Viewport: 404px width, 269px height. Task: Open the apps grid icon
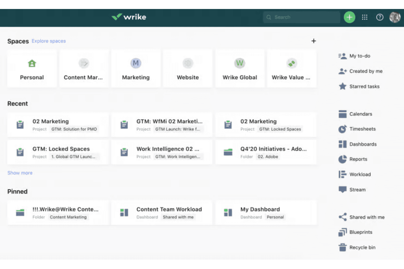[x=365, y=17]
